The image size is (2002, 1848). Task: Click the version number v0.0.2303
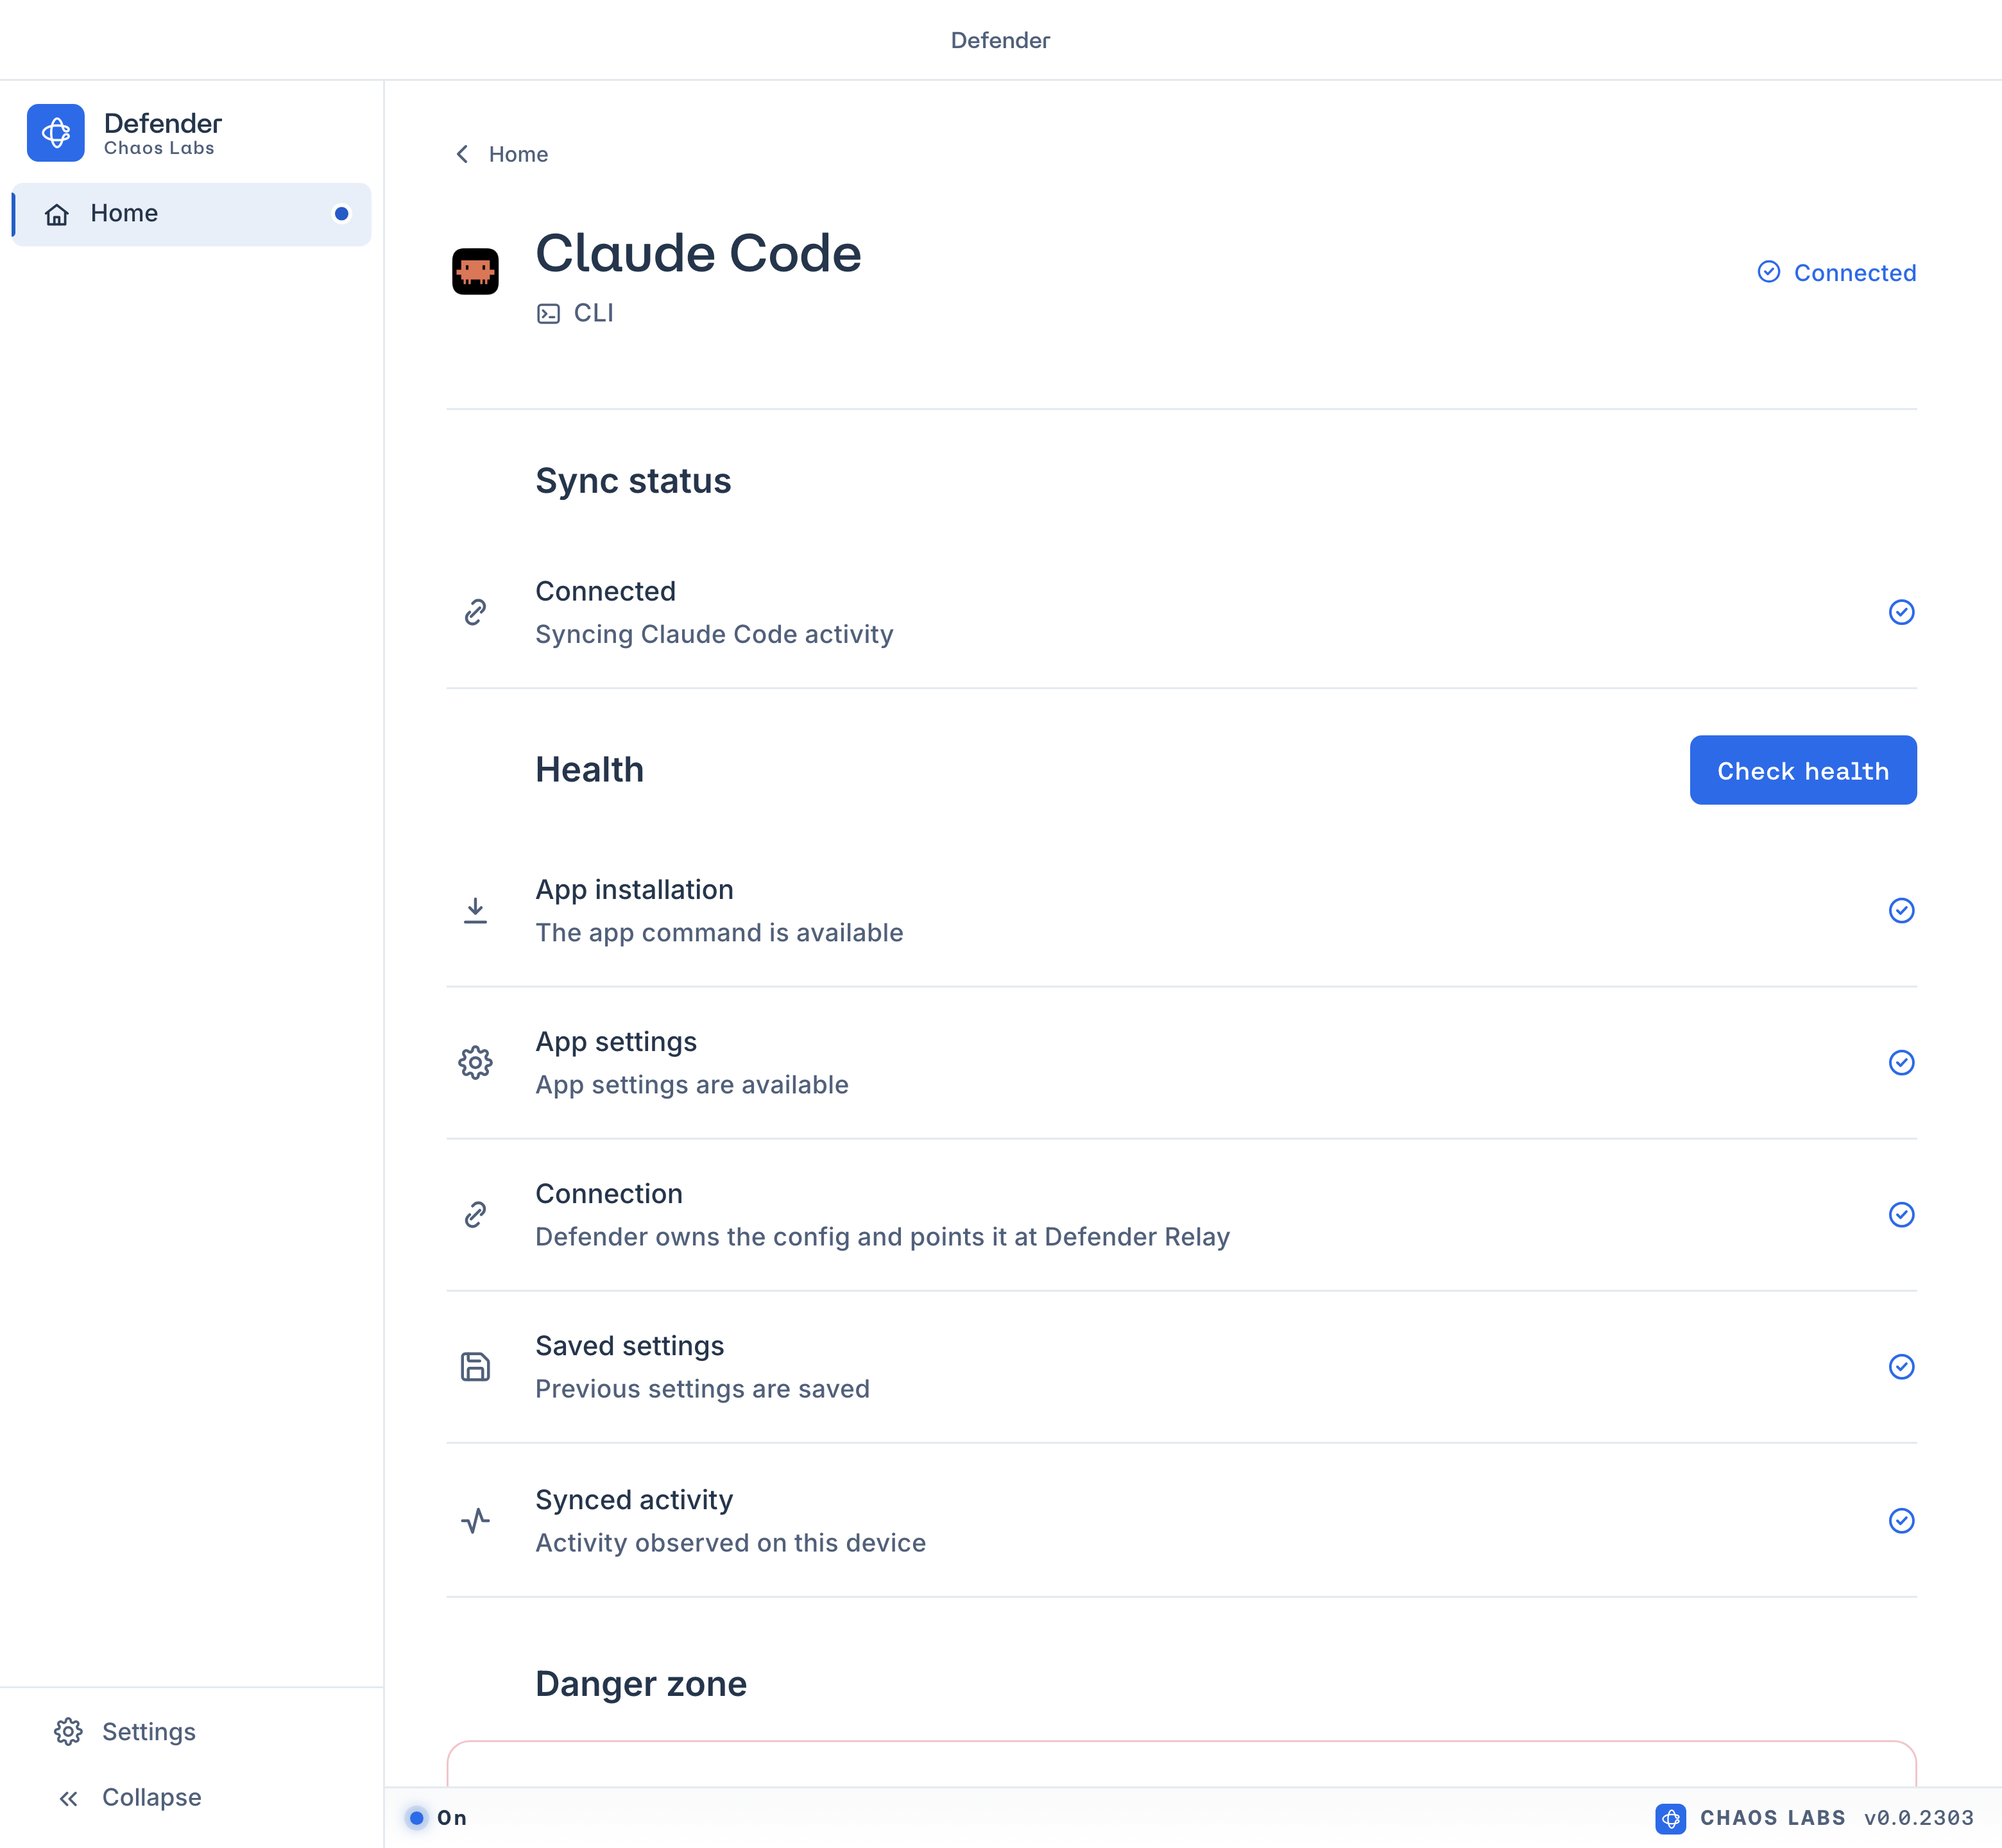pos(1919,1818)
